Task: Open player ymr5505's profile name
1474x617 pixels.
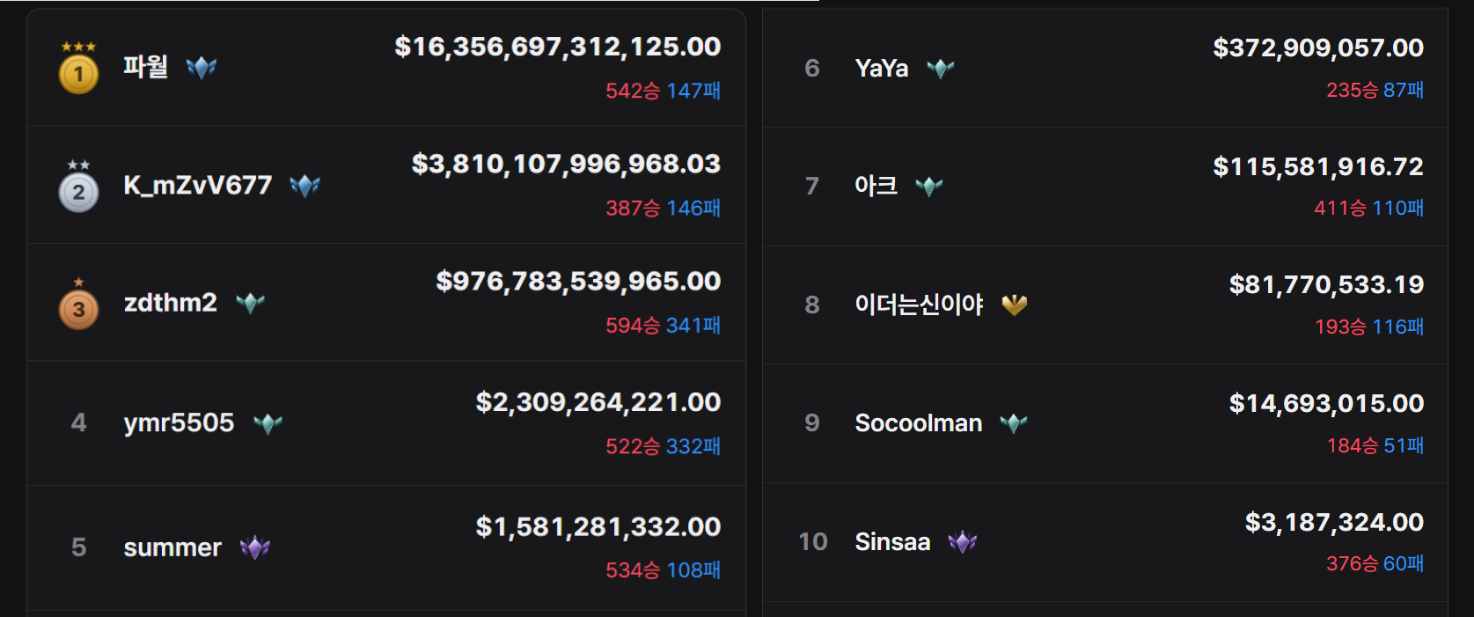Action: 179,423
